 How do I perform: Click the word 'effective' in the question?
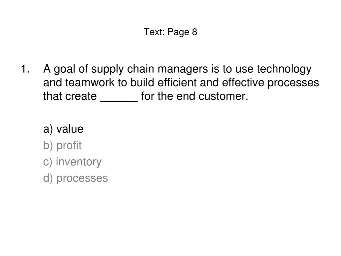point(243,83)
